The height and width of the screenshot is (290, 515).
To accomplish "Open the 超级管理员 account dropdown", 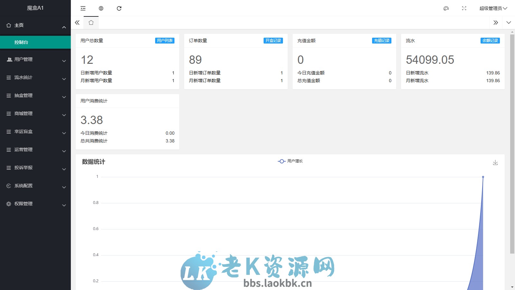I will click(492, 9).
